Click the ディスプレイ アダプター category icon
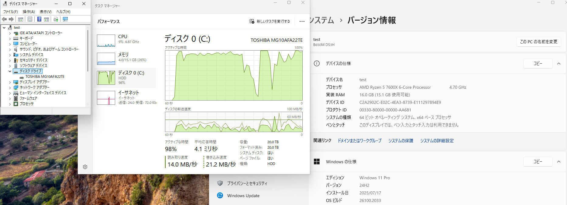 (x=16, y=82)
